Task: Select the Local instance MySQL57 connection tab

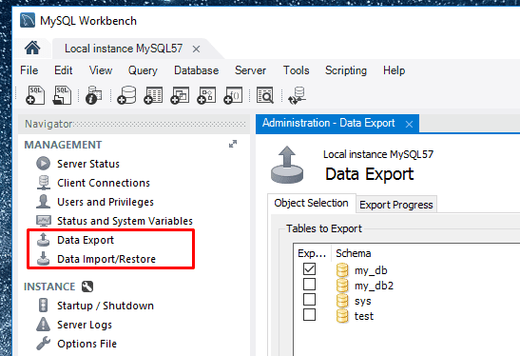Action: (124, 49)
